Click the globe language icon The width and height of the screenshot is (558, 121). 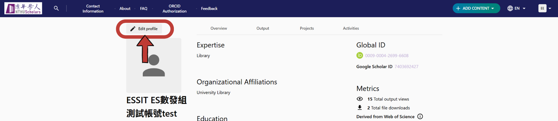coord(510,8)
